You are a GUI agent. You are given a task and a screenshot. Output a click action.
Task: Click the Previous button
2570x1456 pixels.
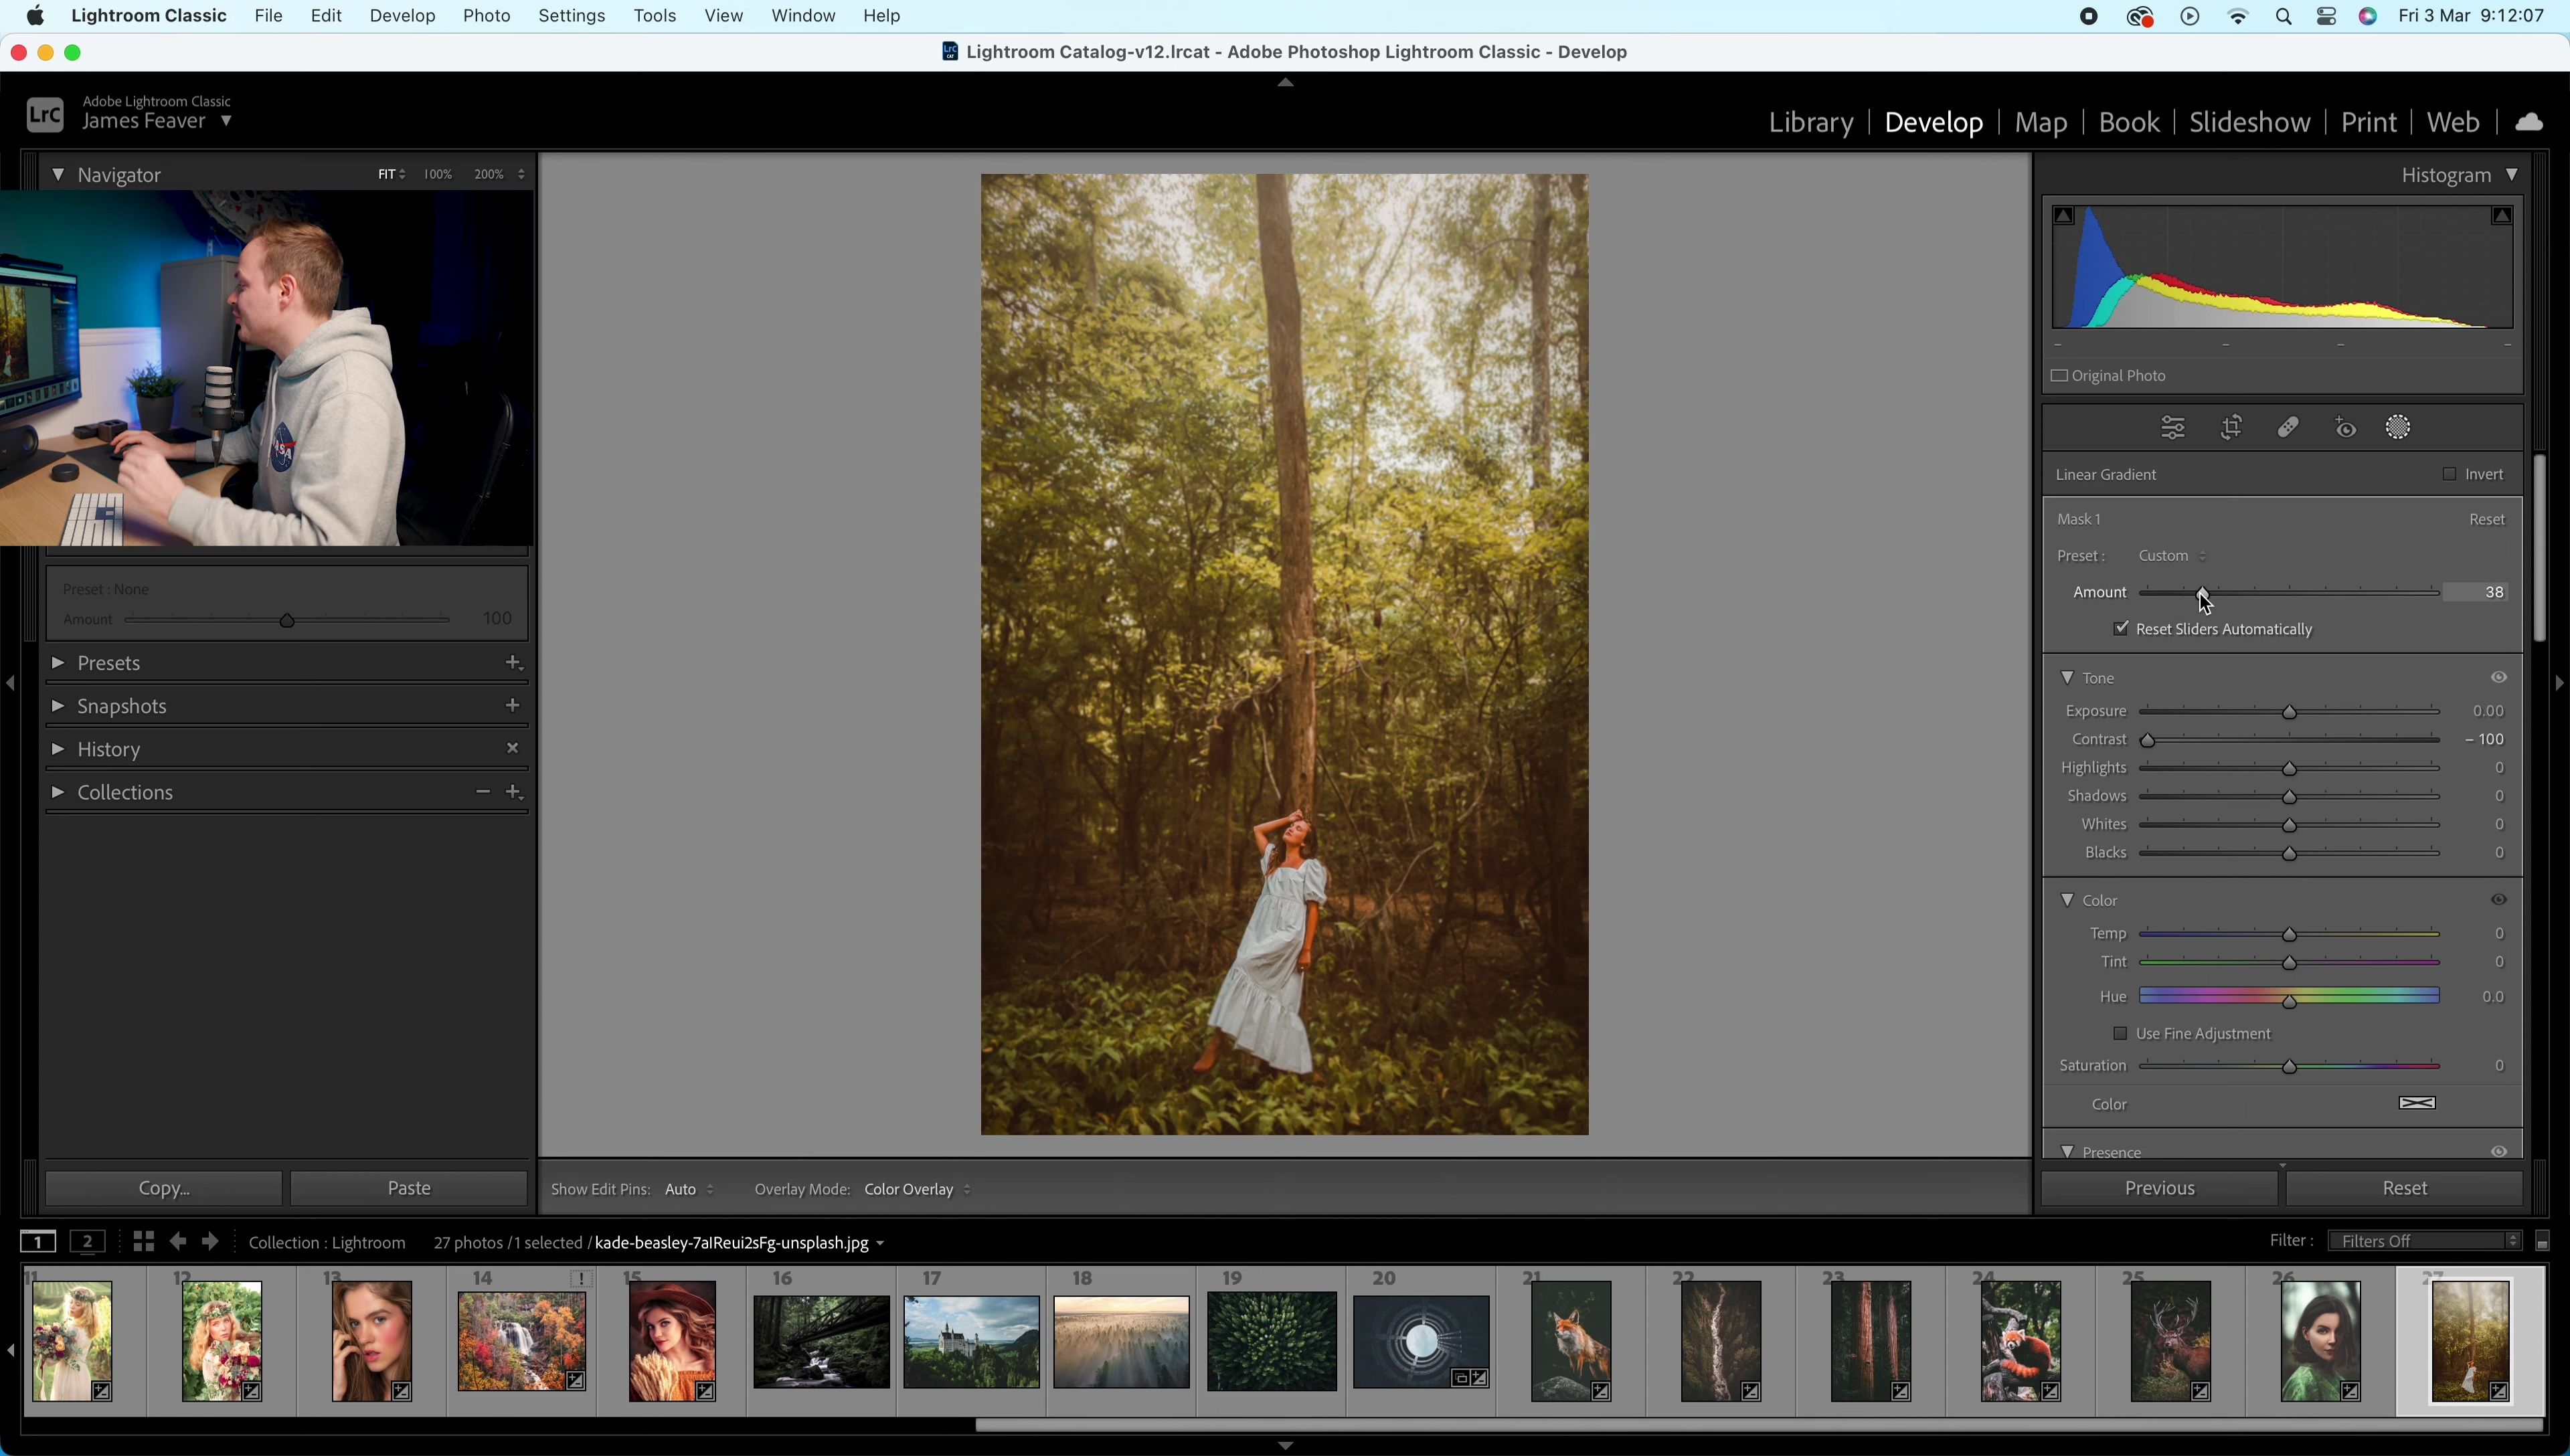[2159, 1188]
